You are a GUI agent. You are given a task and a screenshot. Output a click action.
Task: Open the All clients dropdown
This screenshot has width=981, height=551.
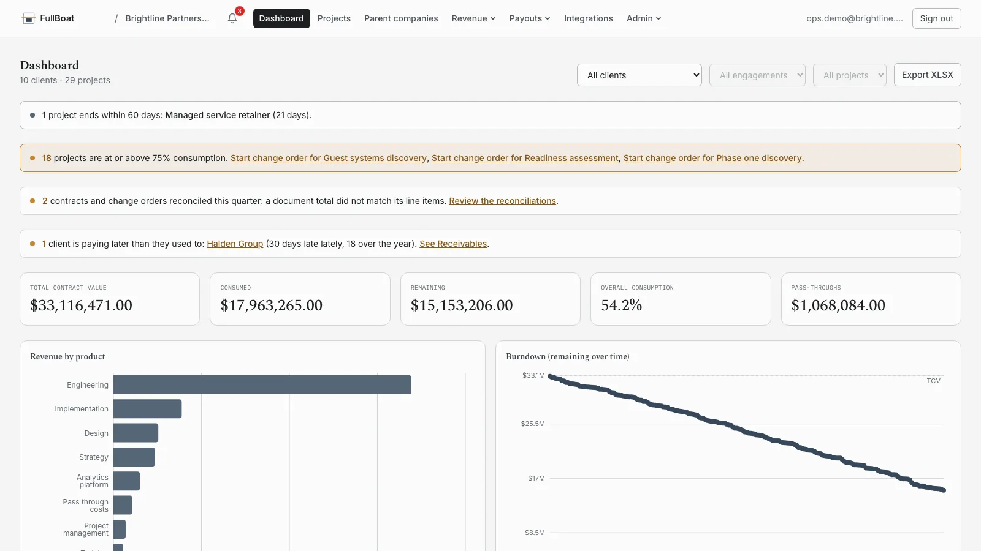tap(639, 75)
